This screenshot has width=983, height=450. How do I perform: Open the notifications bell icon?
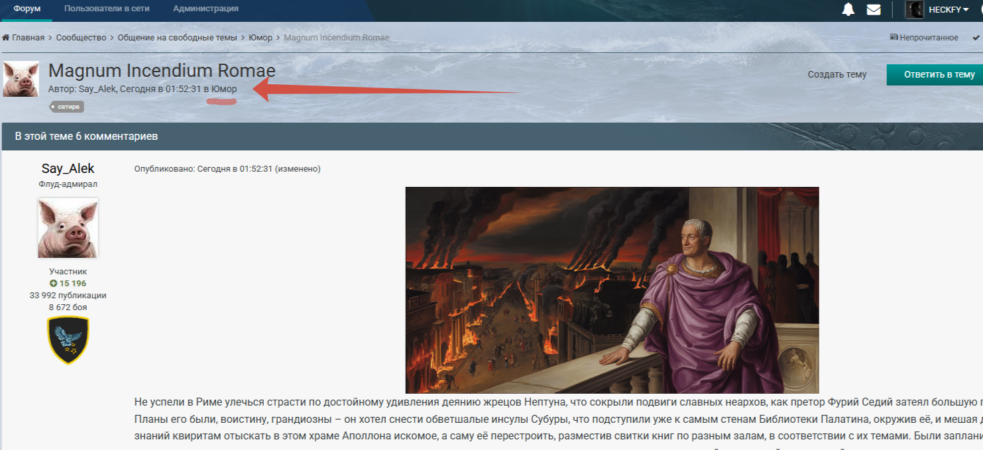(848, 9)
